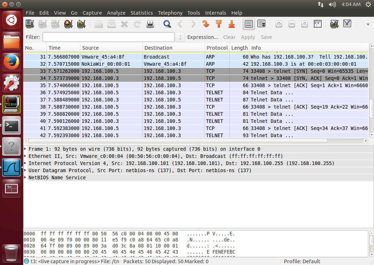The width and height of the screenshot is (374, 265).
Task: Open the Edit menu
Action: click(44, 13)
